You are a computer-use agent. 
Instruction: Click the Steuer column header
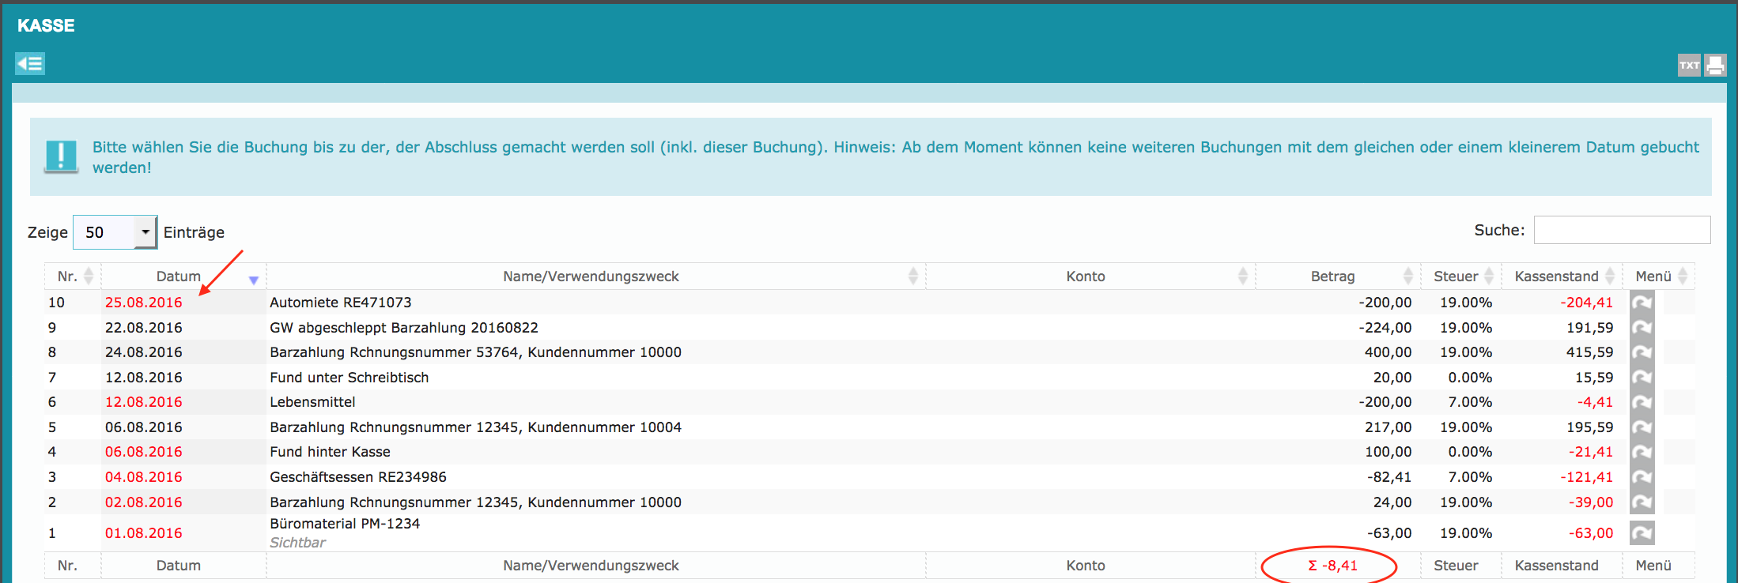tap(1456, 276)
